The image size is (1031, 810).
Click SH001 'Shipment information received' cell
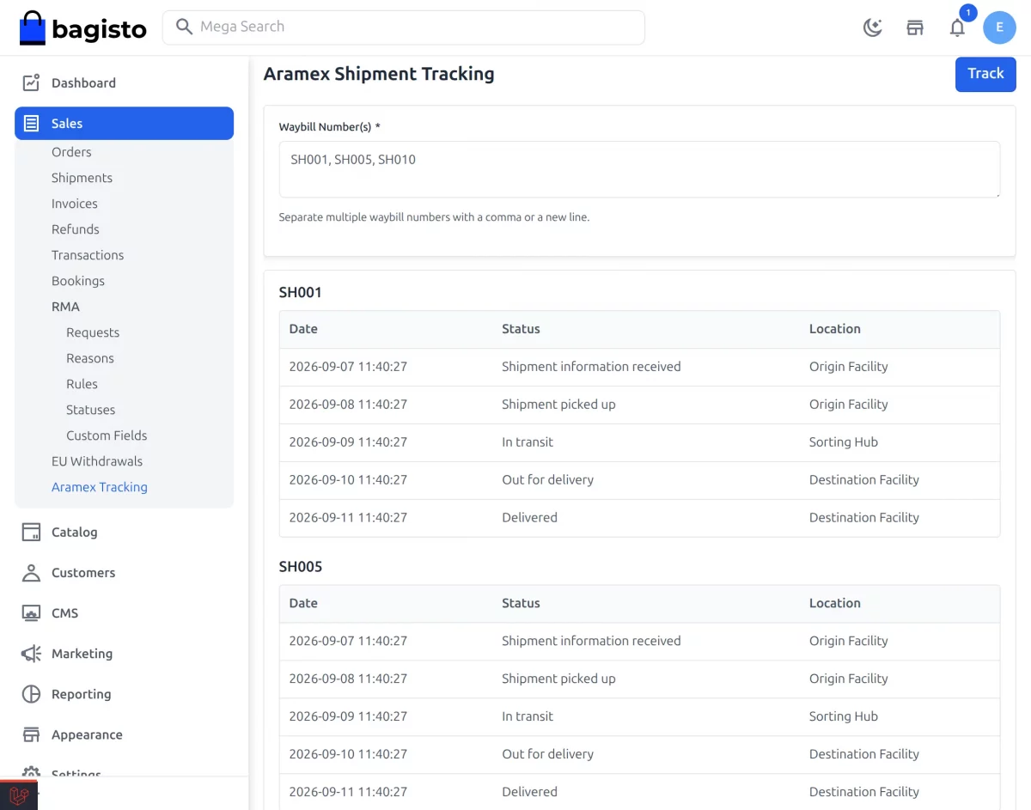591,367
